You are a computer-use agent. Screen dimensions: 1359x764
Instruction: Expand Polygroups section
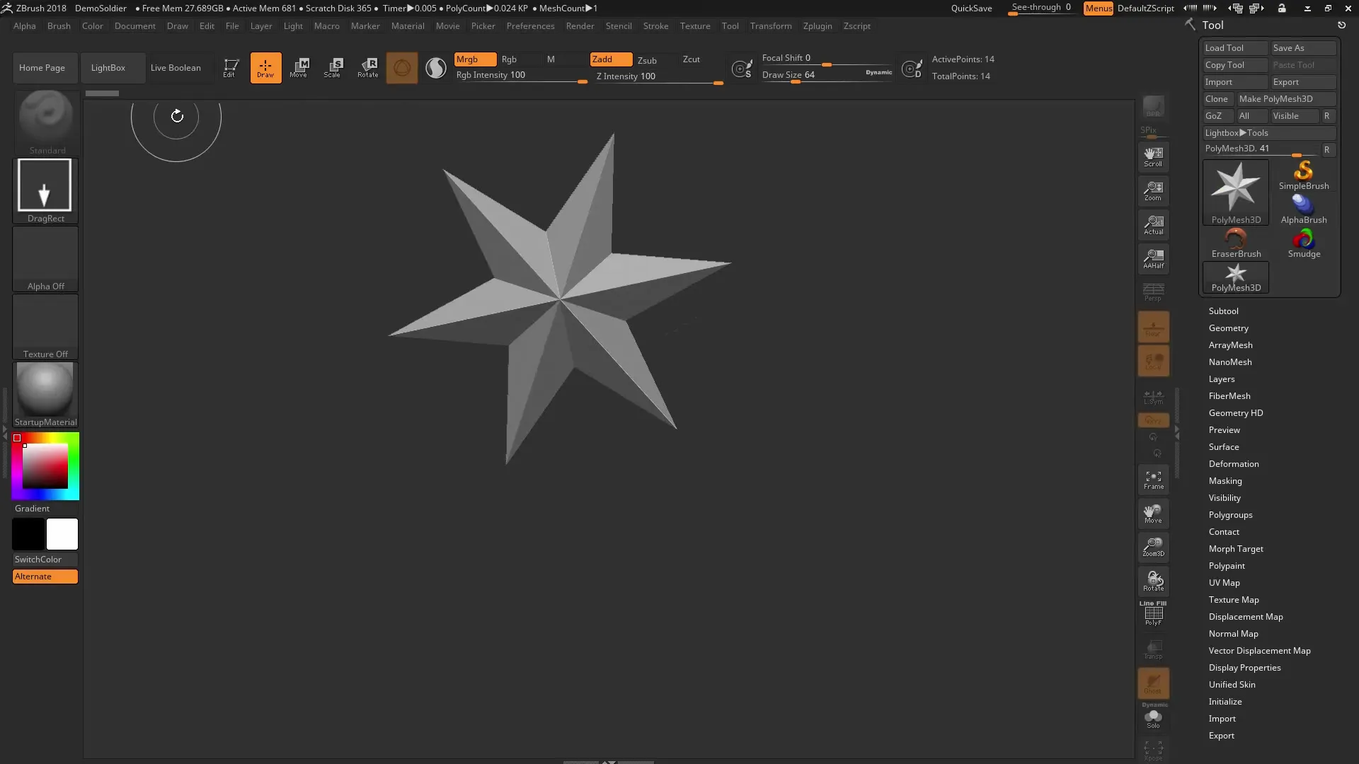click(1230, 515)
